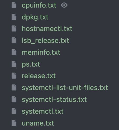Click the file icon next to uname.txt
This screenshot has height=130, width=119.
(14, 123)
